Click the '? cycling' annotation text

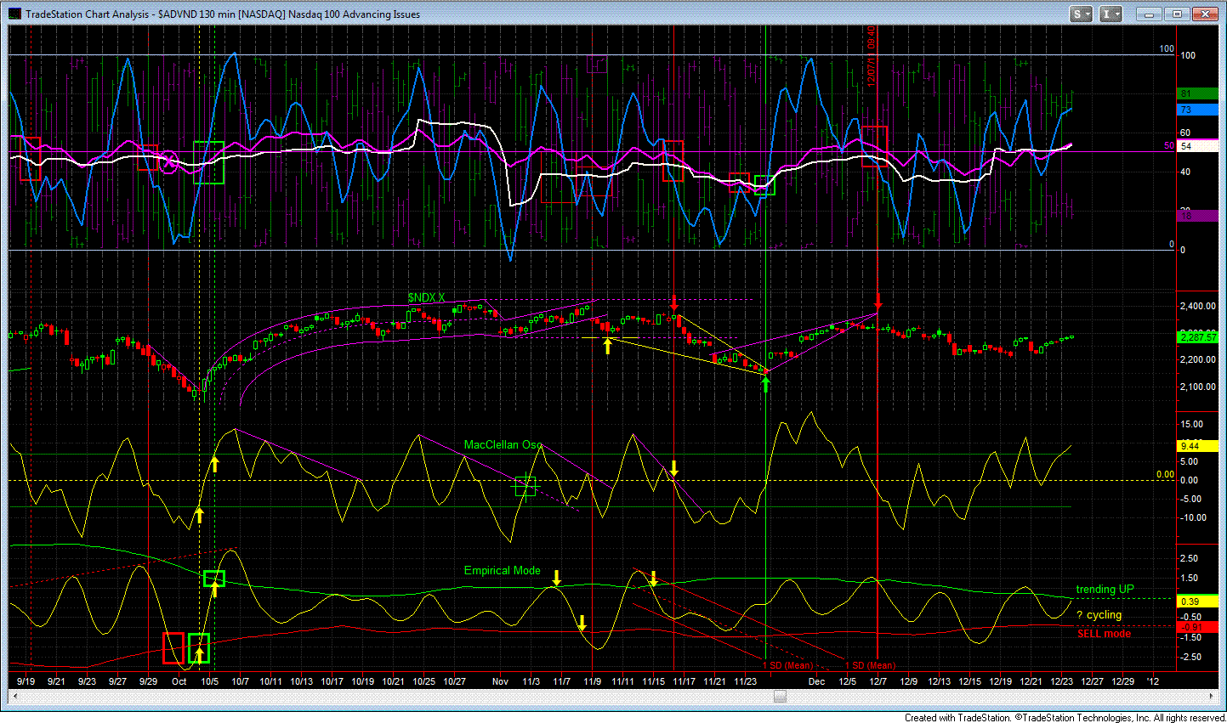(1099, 614)
